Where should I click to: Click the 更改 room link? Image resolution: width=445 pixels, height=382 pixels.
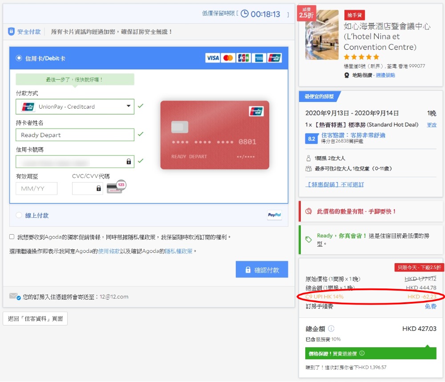click(432, 125)
